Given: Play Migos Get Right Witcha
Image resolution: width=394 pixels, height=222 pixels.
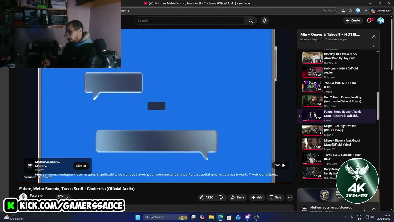Looking at the screenshot, I should click(337, 130).
